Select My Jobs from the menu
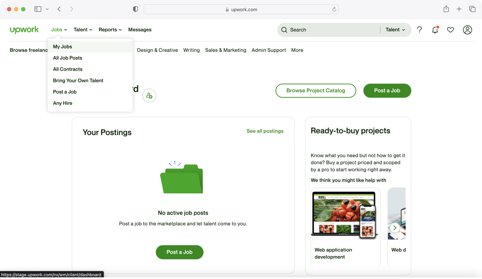Viewport: 482px width, 279px height. [63, 47]
